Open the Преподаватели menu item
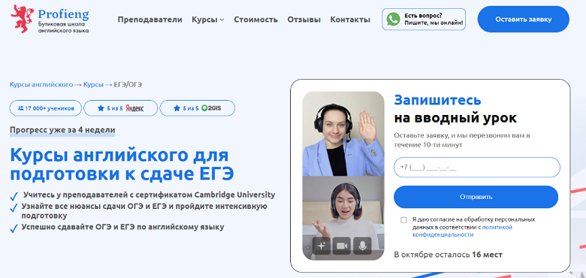 (150, 20)
